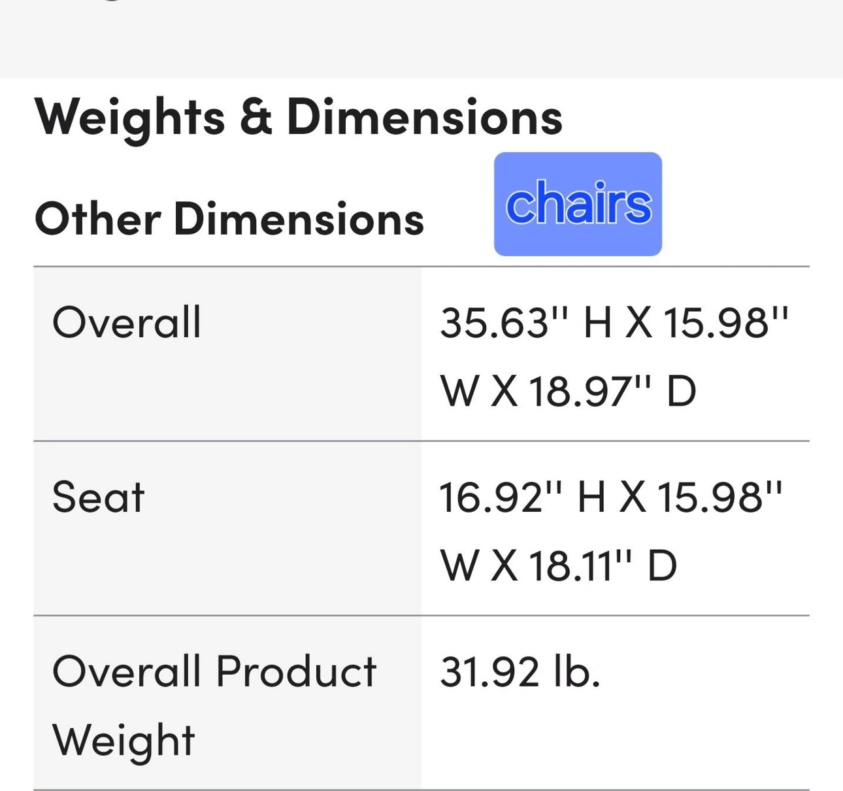This screenshot has width=843, height=791.
Task: Click the seat 16.92" H value
Action: tap(522, 497)
